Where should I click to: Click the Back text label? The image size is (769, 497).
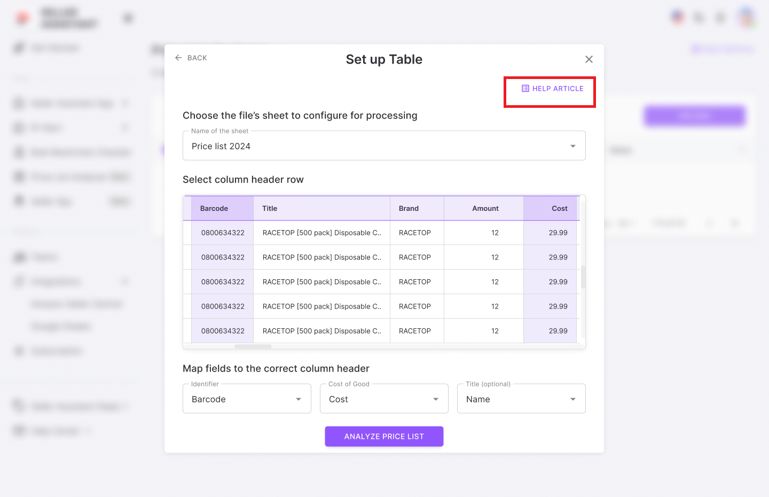tap(197, 58)
